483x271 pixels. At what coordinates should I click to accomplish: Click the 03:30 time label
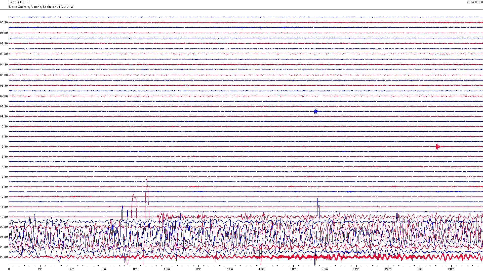(x=4, y=54)
